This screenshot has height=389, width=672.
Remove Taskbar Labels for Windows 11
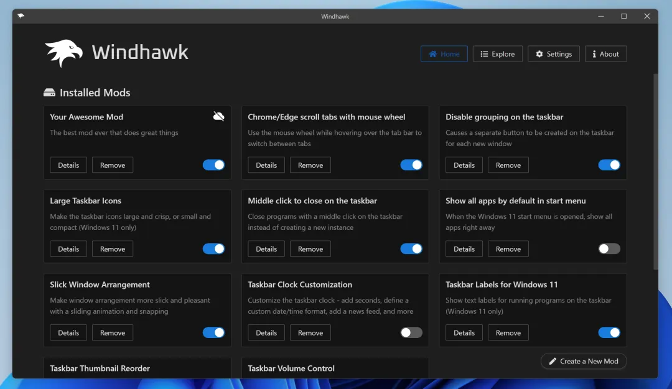pos(508,333)
